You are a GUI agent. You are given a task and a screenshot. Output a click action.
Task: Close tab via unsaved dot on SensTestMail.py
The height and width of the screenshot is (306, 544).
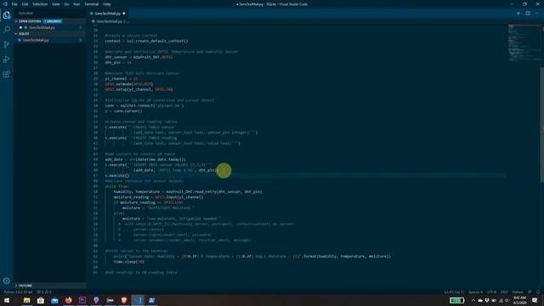coord(124,14)
